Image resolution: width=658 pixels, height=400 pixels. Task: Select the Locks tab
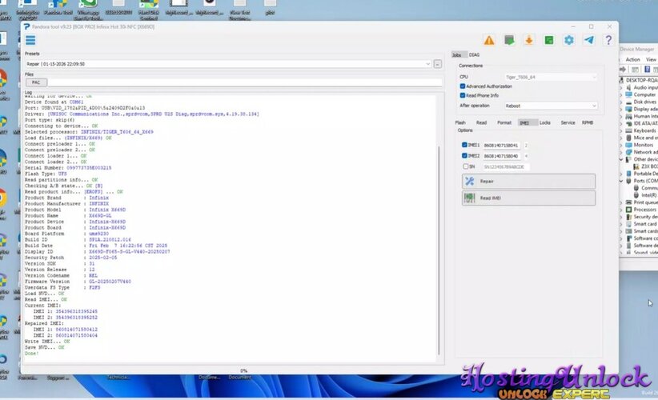[545, 122]
